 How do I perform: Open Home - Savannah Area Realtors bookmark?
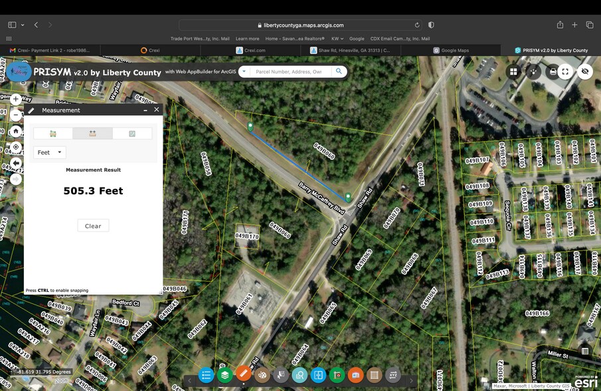pyautogui.click(x=295, y=39)
